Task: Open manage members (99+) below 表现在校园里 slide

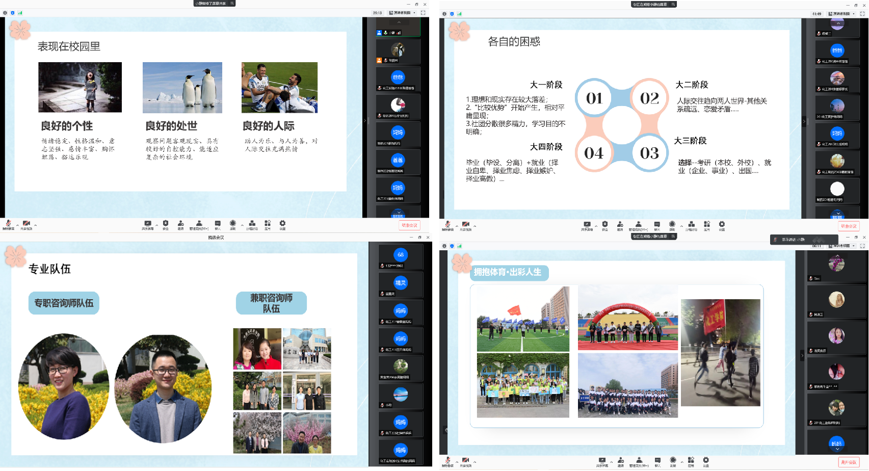Action: 199,224
